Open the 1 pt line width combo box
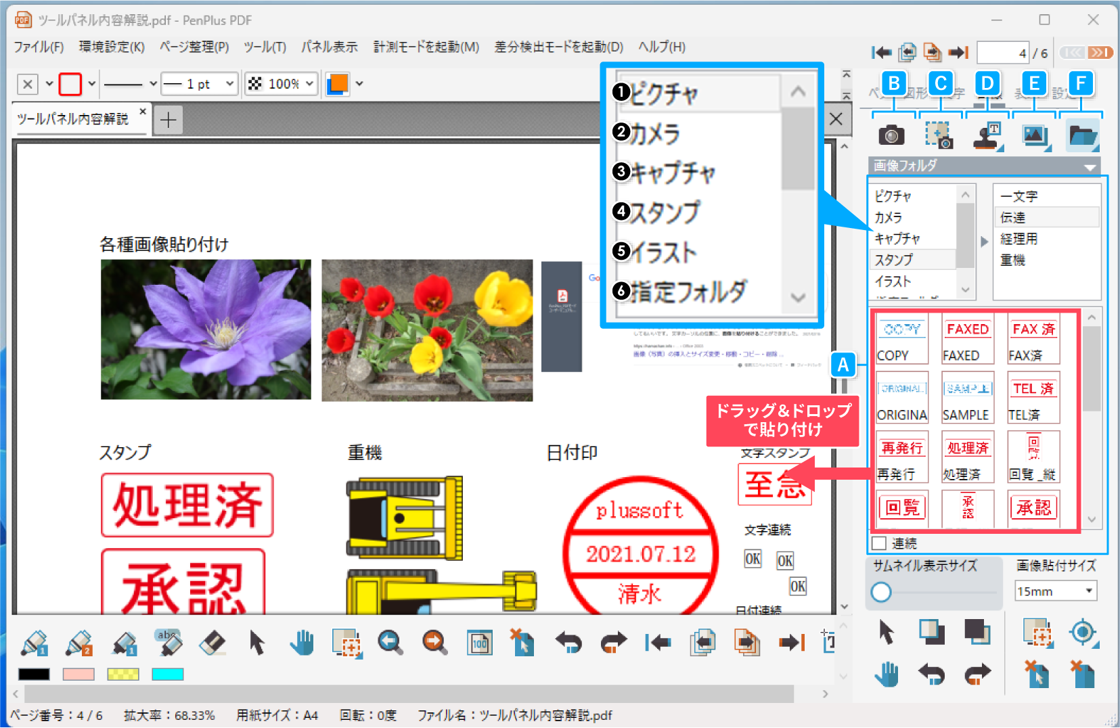This screenshot has width=1120, height=728. pyautogui.click(x=200, y=84)
